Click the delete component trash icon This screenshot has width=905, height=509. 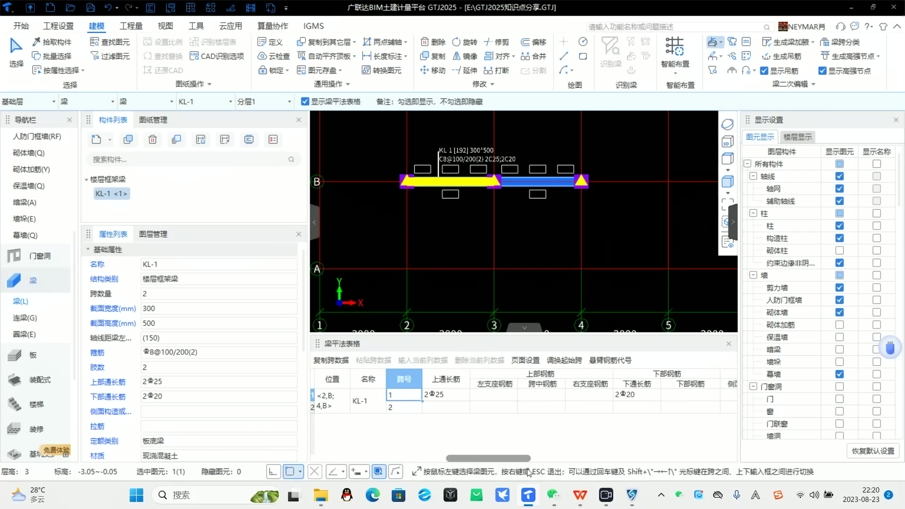(x=152, y=140)
